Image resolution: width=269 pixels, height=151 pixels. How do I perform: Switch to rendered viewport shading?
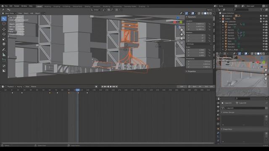pyautogui.click(x=211, y=13)
